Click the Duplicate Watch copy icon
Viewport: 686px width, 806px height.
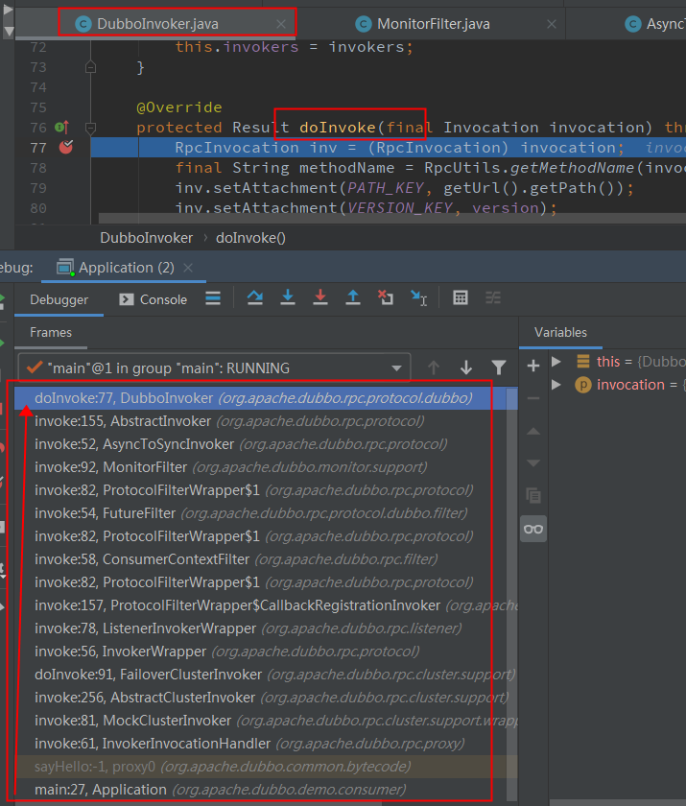533,496
